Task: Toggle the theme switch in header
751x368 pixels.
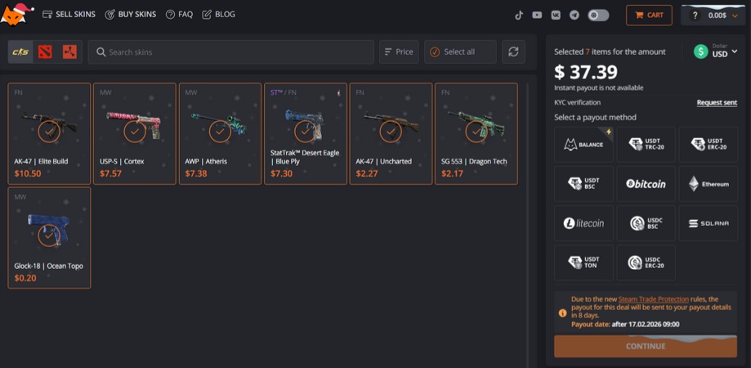Action: 598,15
